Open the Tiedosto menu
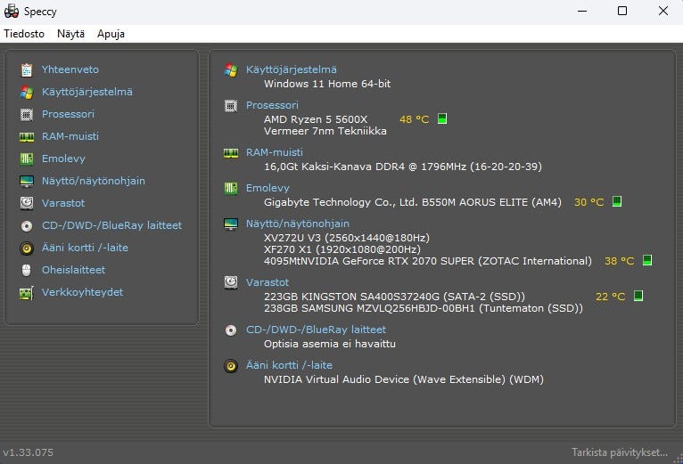683x464 pixels. point(24,34)
